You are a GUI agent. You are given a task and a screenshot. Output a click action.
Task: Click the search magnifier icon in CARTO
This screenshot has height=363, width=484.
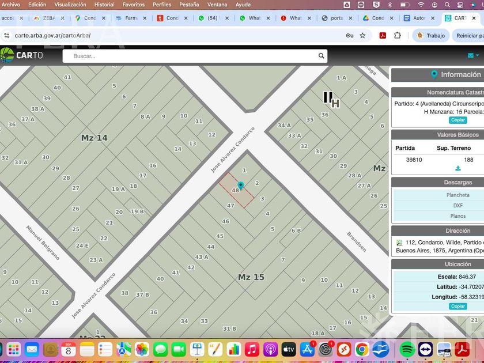321,56
